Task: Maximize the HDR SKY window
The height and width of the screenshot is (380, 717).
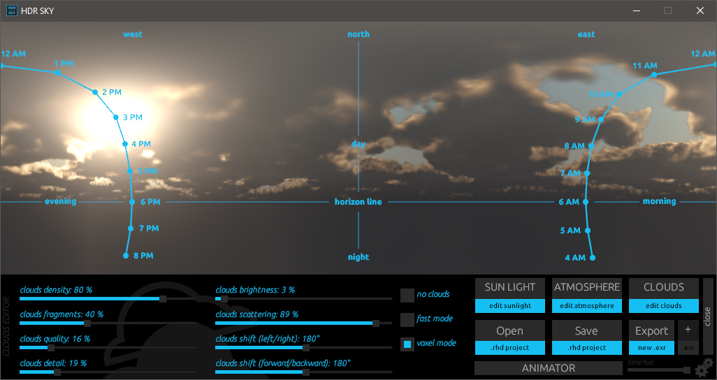Action: point(668,10)
